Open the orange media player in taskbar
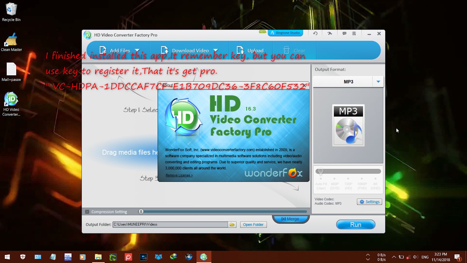 coord(83,257)
